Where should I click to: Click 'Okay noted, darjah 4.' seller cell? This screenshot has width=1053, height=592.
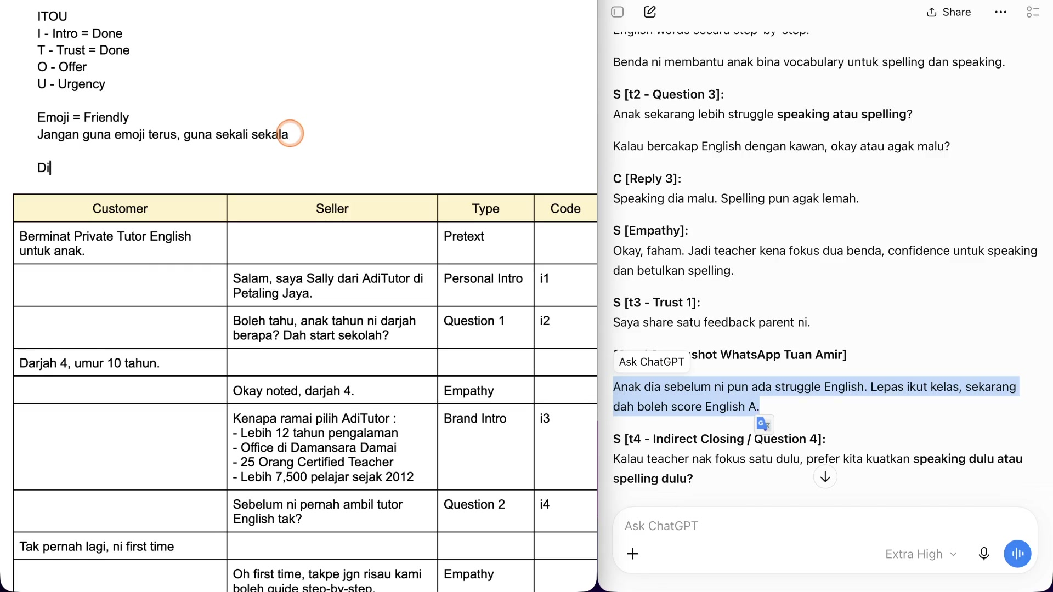[x=332, y=391]
